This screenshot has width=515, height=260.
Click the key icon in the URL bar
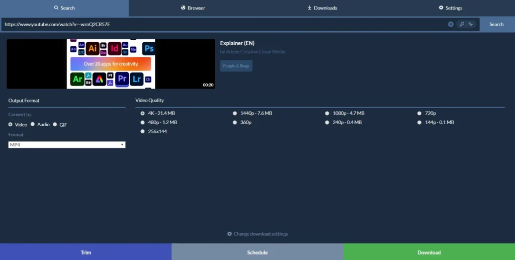tap(462, 24)
